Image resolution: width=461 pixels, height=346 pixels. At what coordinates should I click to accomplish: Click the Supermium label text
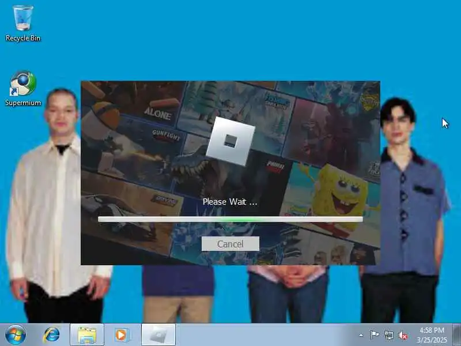coord(23,103)
